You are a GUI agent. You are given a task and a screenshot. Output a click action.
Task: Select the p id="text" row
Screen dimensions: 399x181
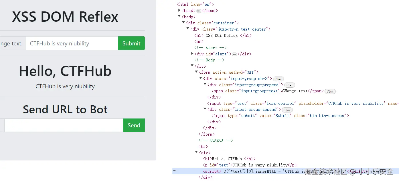250,165
